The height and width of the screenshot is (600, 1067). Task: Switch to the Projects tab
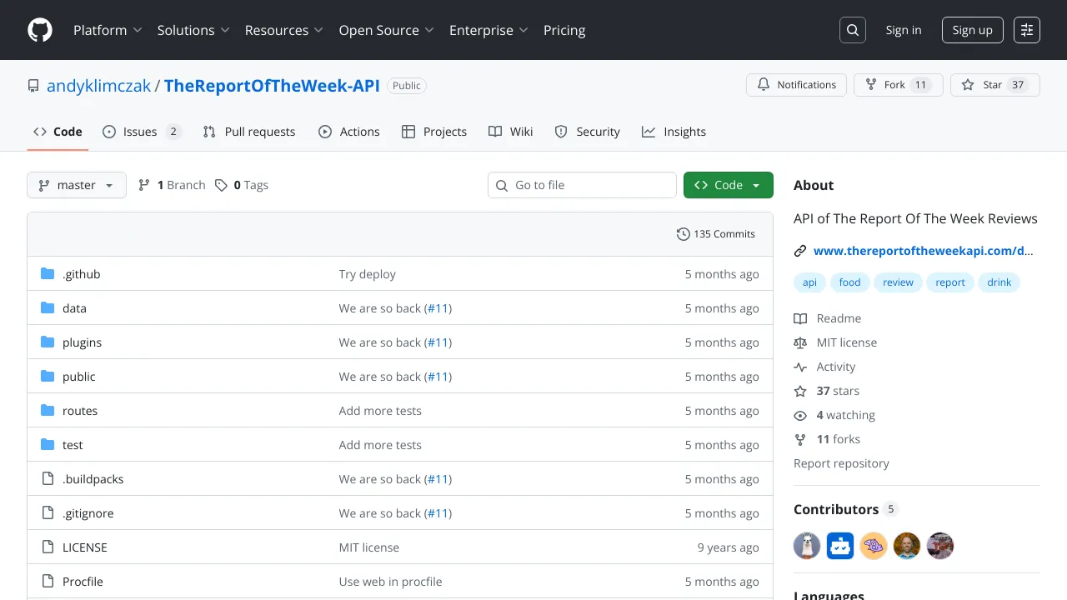(x=434, y=132)
